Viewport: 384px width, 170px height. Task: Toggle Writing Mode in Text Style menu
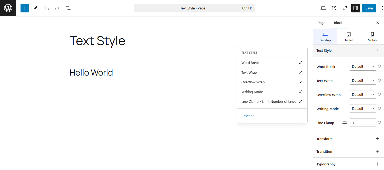tap(272, 92)
